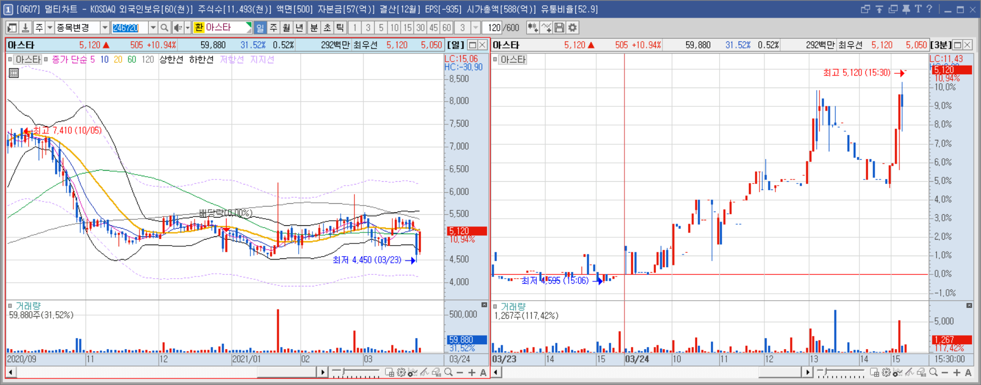
Task: Click the floppy disk save icon
Action: pos(559,28)
